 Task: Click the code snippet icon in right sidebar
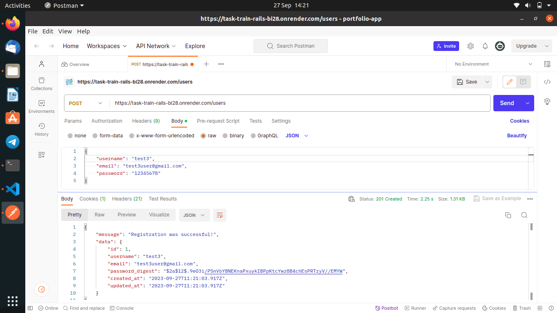pyautogui.click(x=547, y=82)
